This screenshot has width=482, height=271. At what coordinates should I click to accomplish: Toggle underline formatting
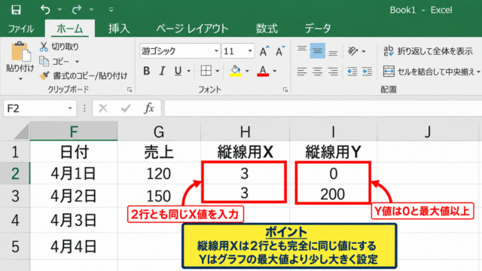coord(178,71)
